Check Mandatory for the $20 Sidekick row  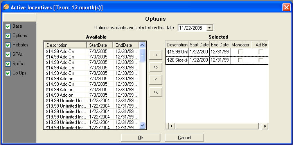point(240,60)
